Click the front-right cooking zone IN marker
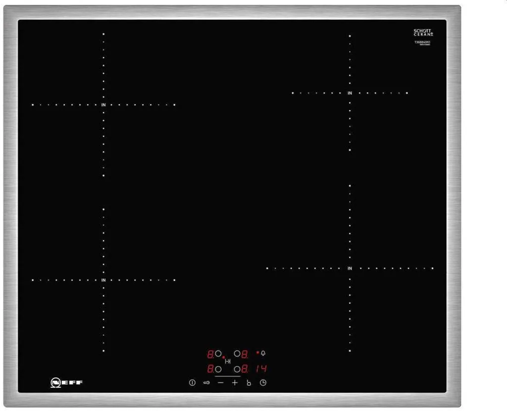The image size is (507, 411). point(350,269)
